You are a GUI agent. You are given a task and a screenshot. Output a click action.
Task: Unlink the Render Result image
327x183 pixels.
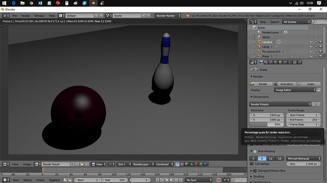pos(87,164)
